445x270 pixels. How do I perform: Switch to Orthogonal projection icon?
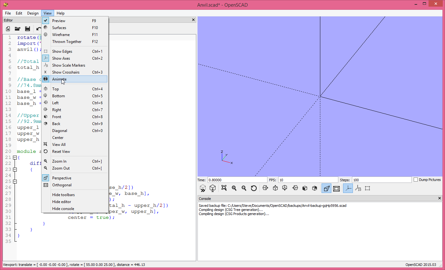tap(336, 188)
